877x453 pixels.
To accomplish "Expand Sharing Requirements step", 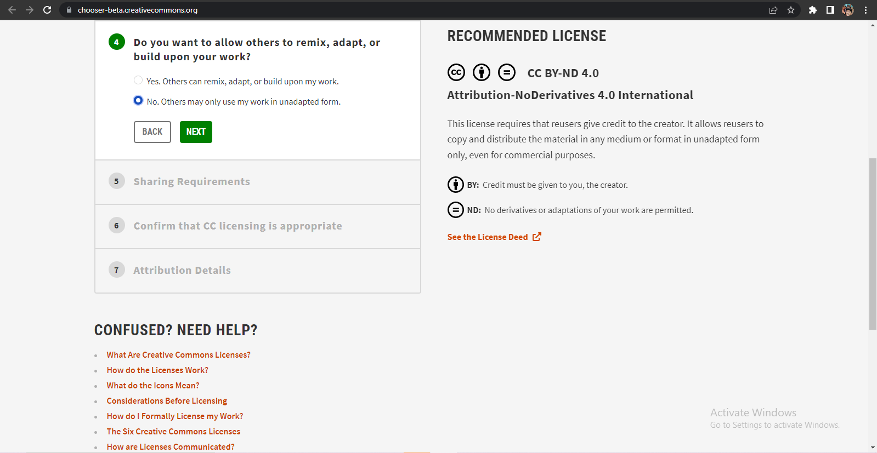I will [258, 182].
